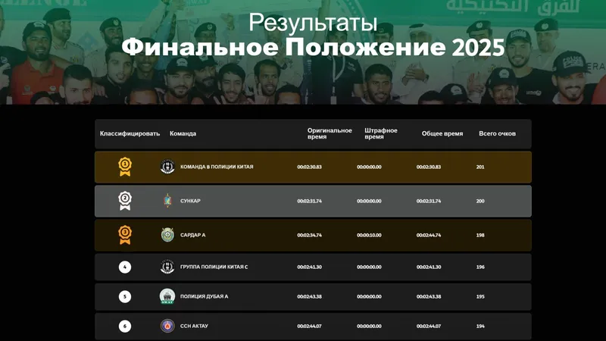Open the СУНКАР team name
Viewport: 606px width, 341px height.
[190, 201]
